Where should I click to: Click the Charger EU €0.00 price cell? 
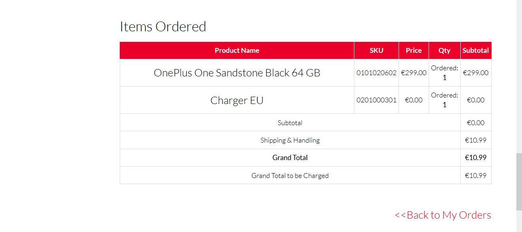414,100
